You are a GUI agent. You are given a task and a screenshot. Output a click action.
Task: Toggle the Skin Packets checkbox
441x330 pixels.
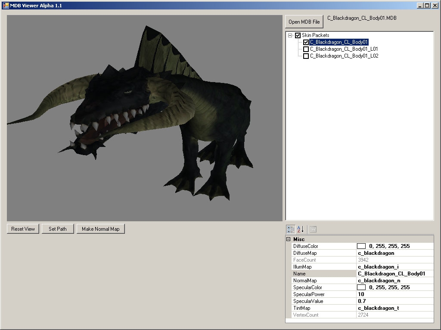298,35
